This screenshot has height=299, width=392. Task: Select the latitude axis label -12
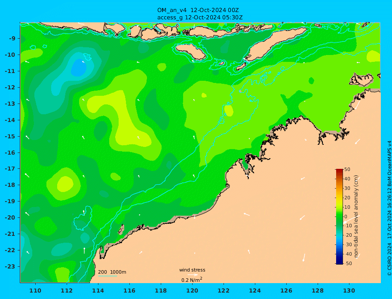pos(10,88)
